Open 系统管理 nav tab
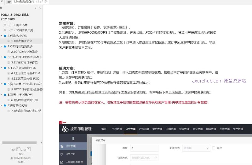The image size is (252, 165). click(225, 129)
